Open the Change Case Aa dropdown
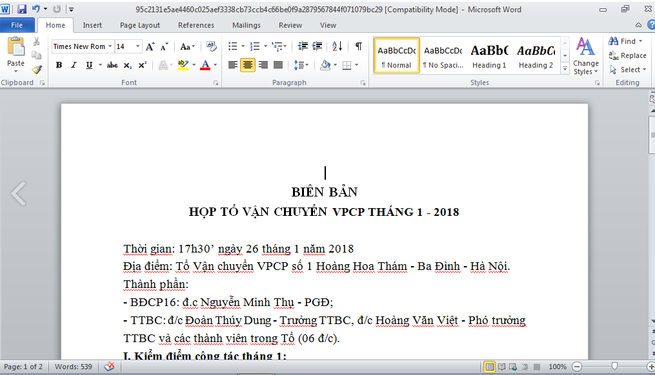Viewport: 655px width, 375px height. click(188, 46)
